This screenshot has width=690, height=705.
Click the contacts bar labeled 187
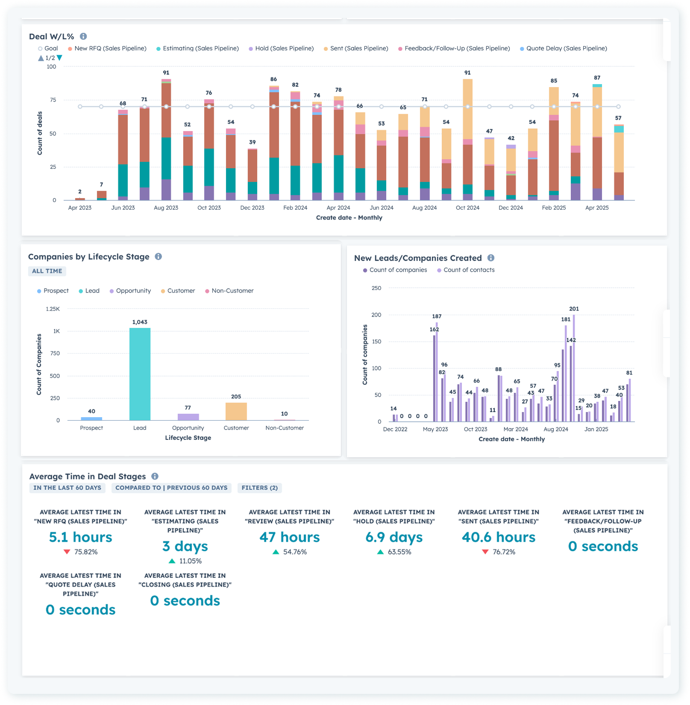437,372
